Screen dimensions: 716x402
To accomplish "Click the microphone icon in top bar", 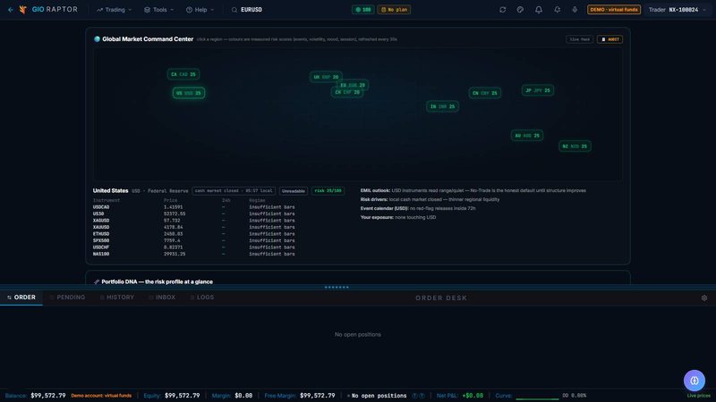I will (x=575, y=10).
